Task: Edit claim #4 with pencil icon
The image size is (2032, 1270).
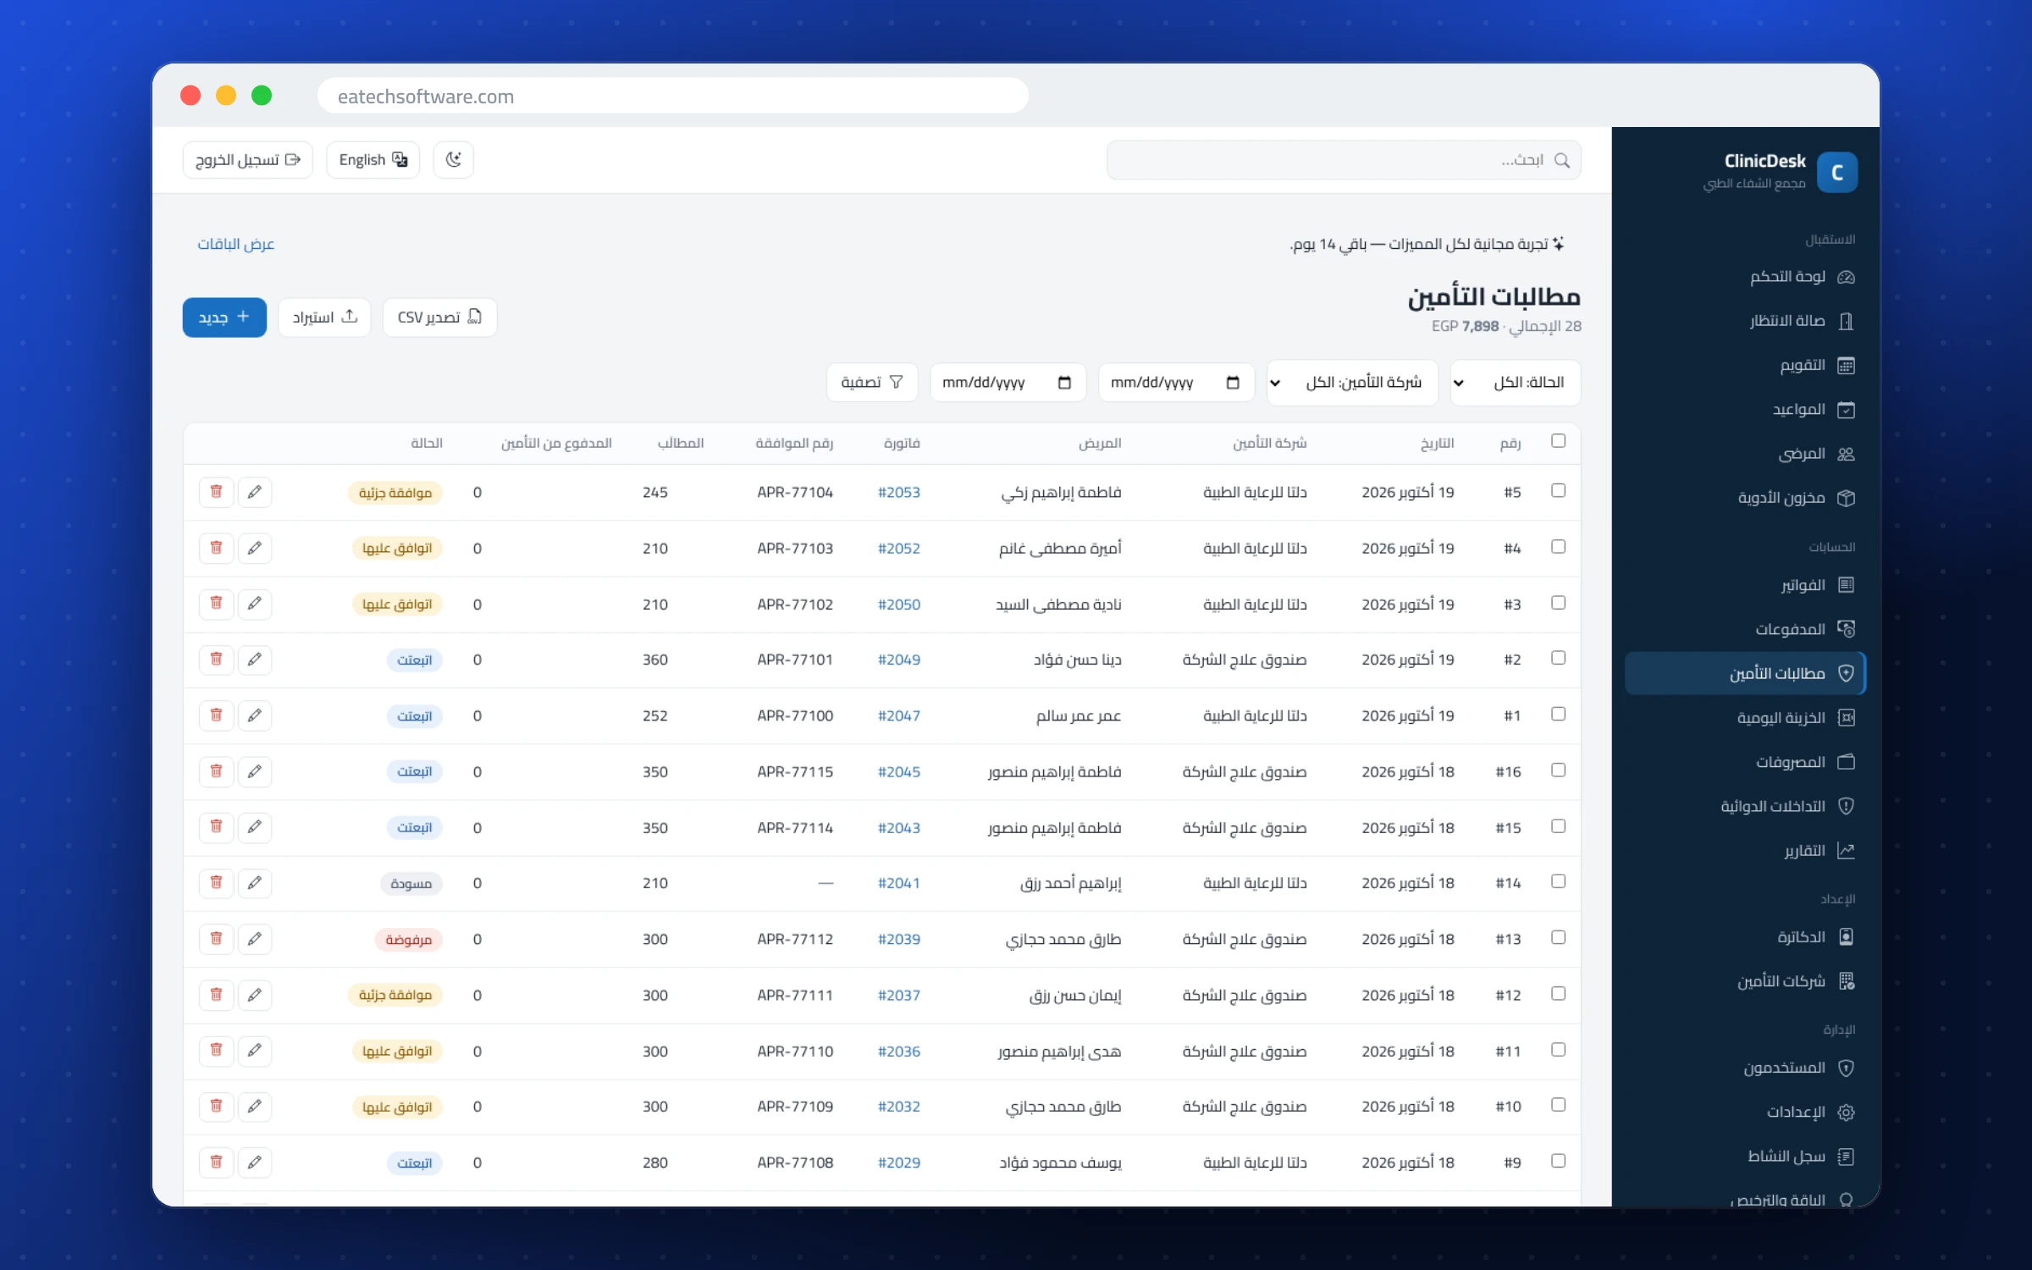Action: click(254, 548)
